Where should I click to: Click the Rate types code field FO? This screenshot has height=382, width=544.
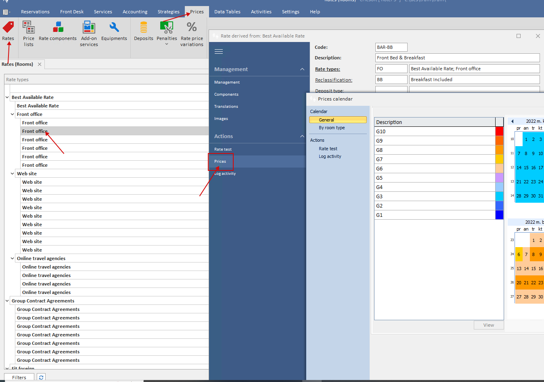[391, 69]
